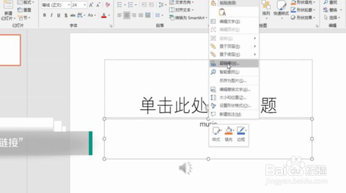Screen dimensions: 346x193
Task: Click the Reset (重置) slide button
Action: 24,10
